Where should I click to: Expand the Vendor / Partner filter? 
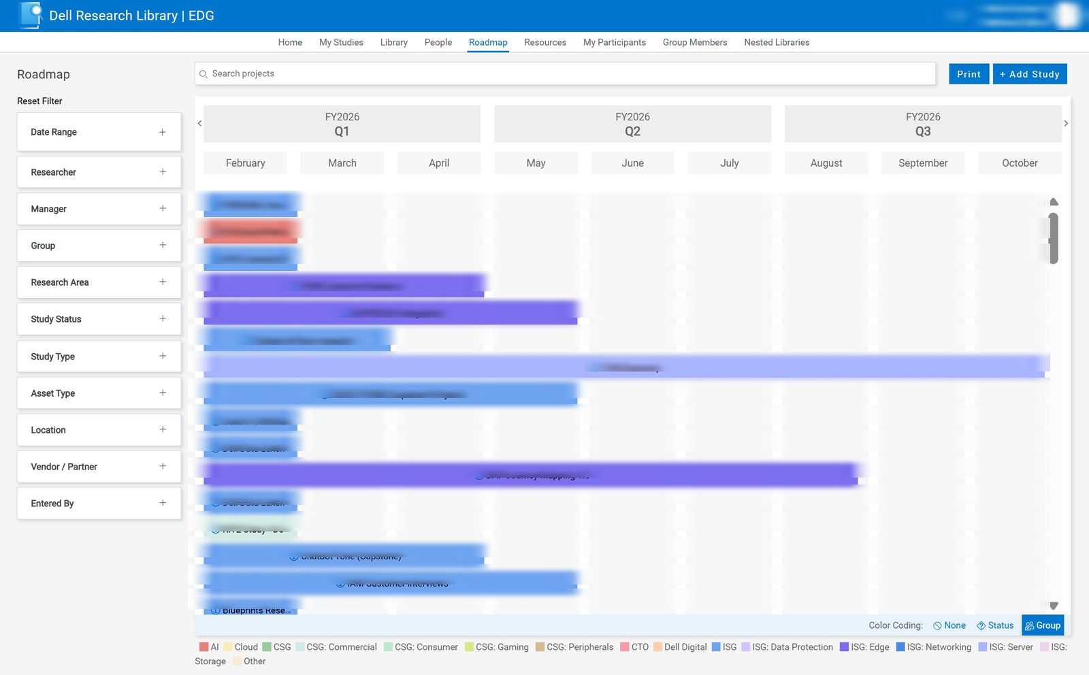[163, 466]
